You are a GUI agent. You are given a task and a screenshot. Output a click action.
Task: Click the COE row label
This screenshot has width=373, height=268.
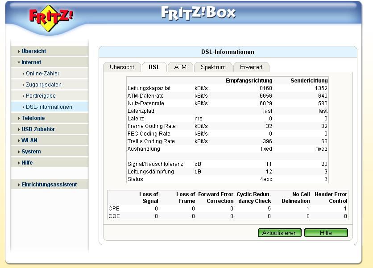point(114,216)
